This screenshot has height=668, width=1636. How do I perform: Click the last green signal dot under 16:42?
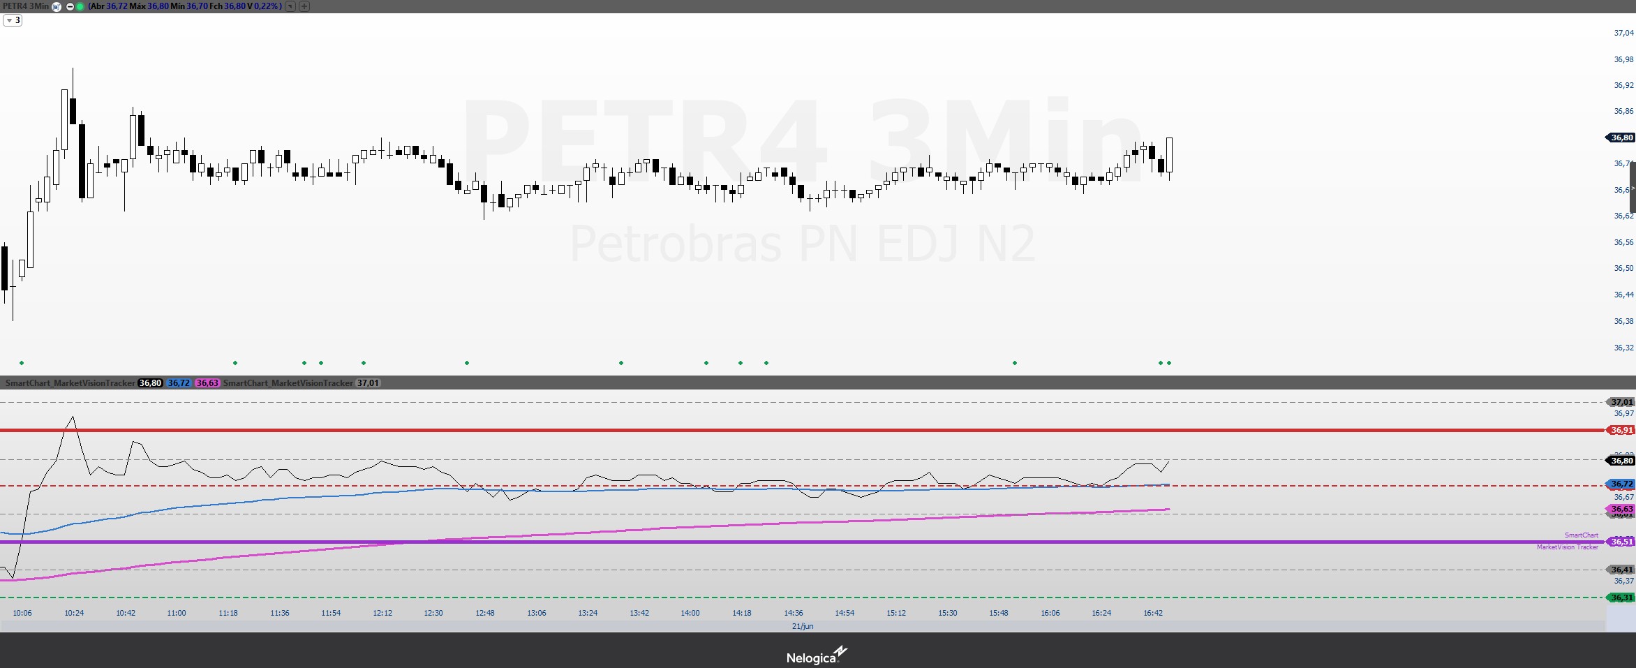[x=1169, y=363]
